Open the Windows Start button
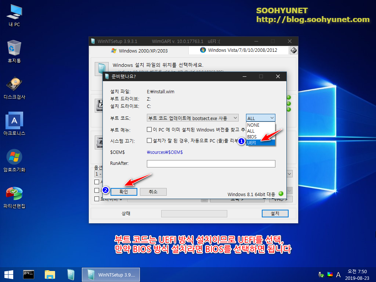The width and height of the screenshot is (376, 282). 9,275
